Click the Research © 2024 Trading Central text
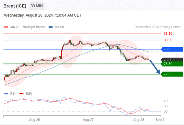Screen dimensions: 184x125 pyautogui.click(x=158, y=27)
